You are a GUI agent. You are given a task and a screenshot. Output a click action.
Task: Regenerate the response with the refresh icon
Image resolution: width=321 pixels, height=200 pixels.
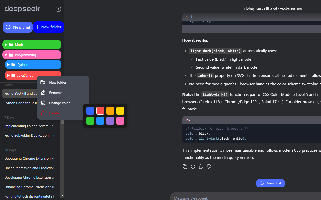[193, 167]
